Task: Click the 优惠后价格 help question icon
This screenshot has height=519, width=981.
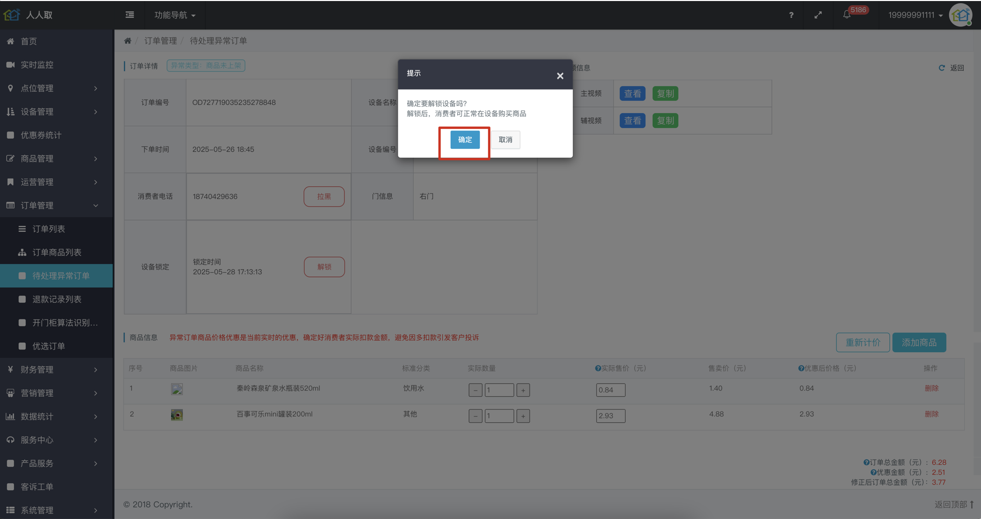Action: pyautogui.click(x=801, y=369)
